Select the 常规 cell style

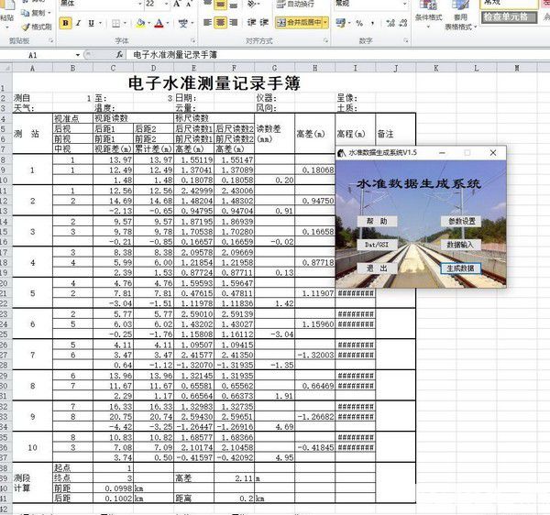(x=509, y=5)
